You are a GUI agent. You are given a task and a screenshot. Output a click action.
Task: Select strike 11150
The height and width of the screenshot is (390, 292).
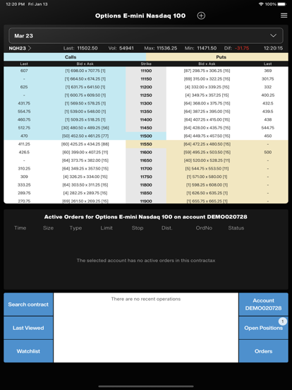(x=146, y=79)
